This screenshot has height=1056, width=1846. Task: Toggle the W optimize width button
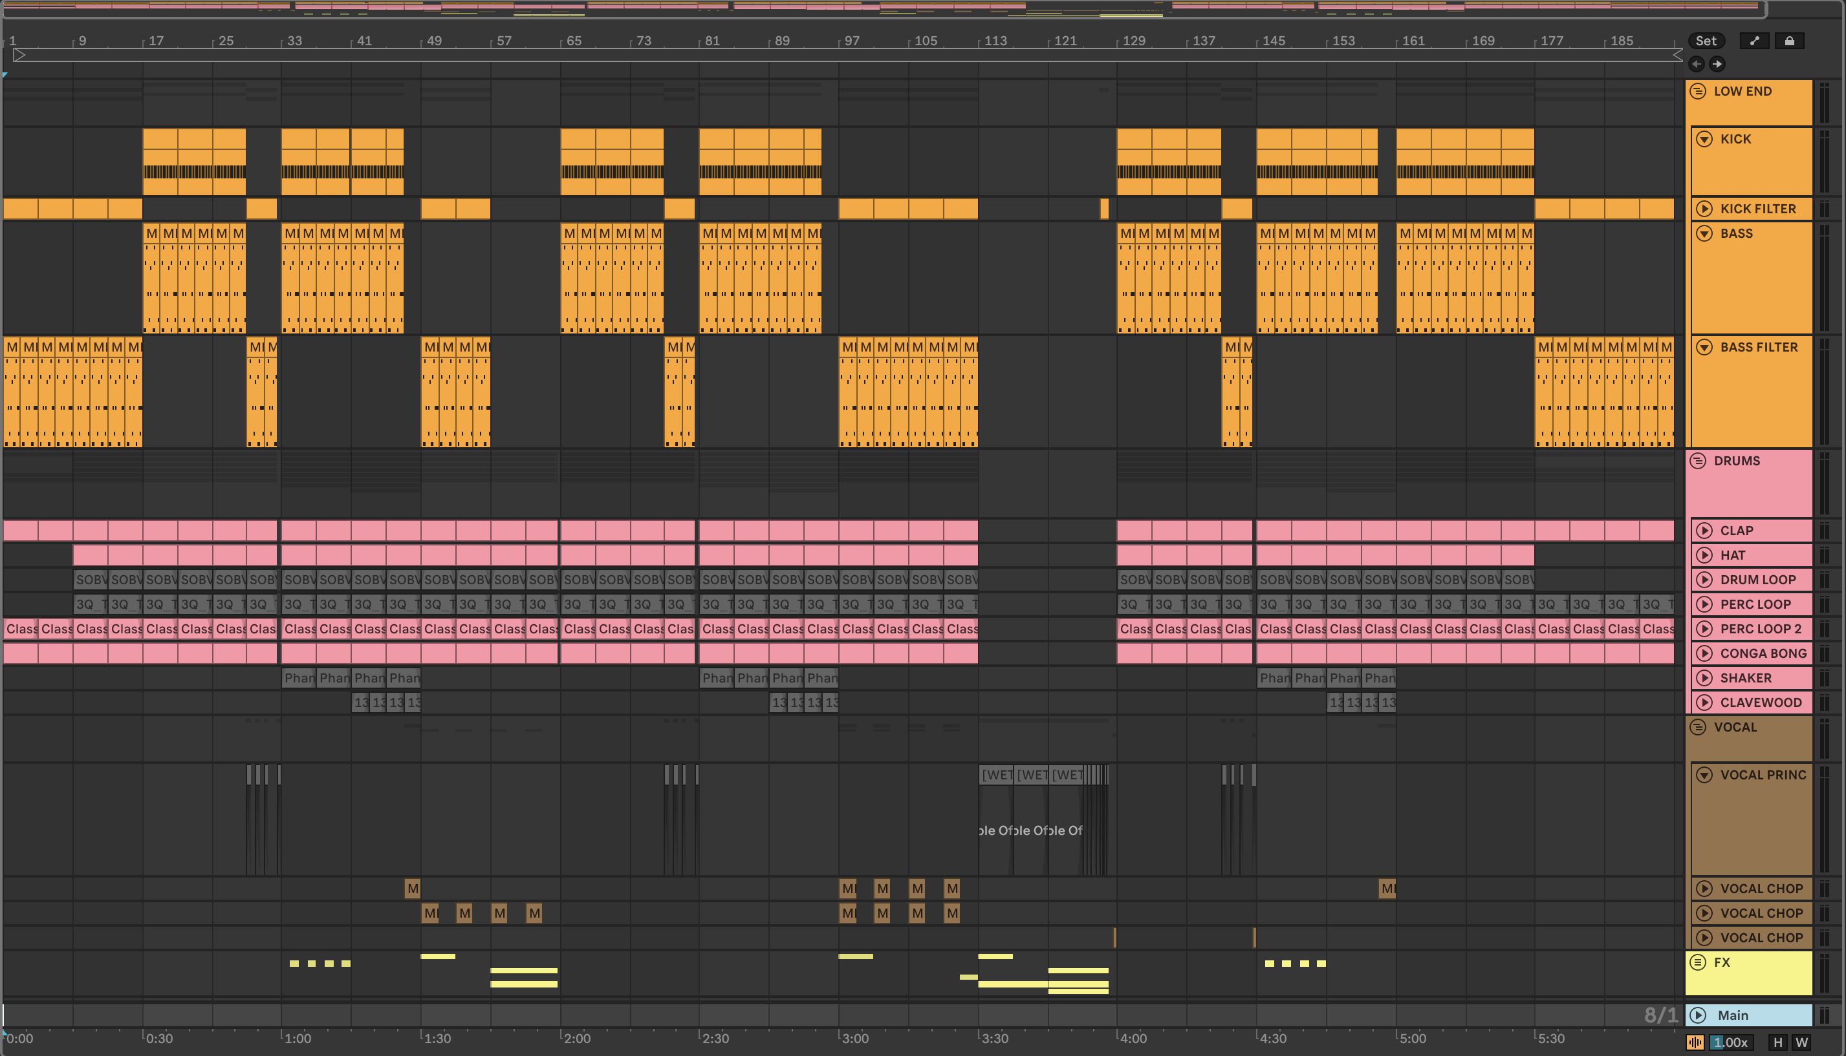[1801, 1042]
